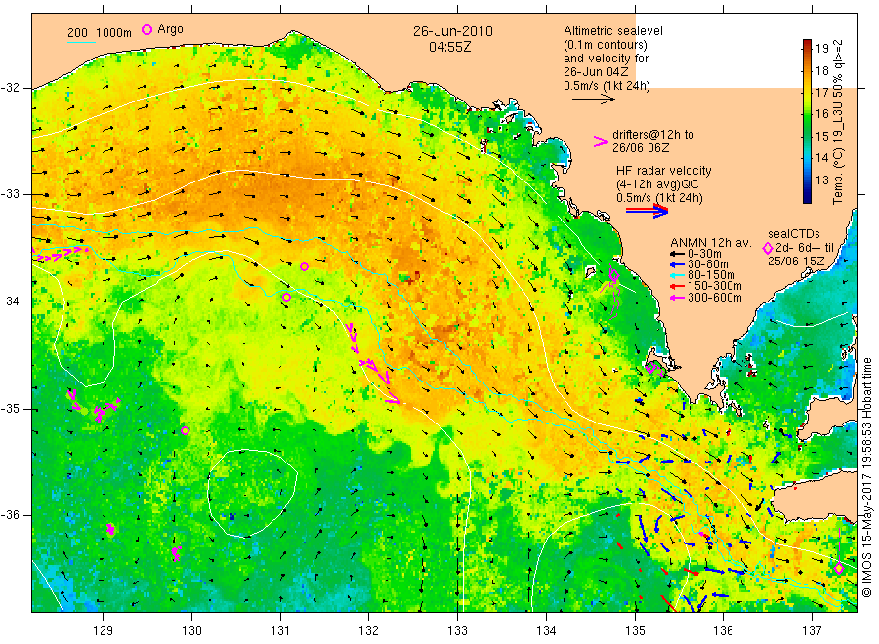Click the -32 latitude axis label
The width and height of the screenshot is (879, 644).
(11, 88)
